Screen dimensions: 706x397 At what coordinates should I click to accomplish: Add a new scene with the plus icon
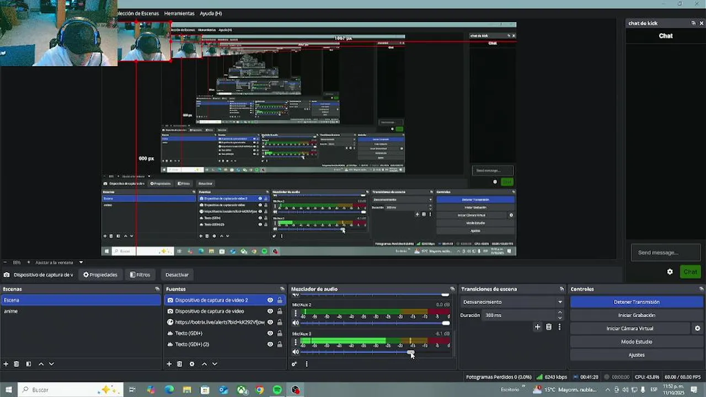coord(6,364)
